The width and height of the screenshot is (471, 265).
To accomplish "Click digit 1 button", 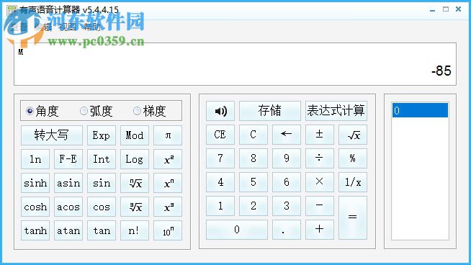I will (220, 205).
